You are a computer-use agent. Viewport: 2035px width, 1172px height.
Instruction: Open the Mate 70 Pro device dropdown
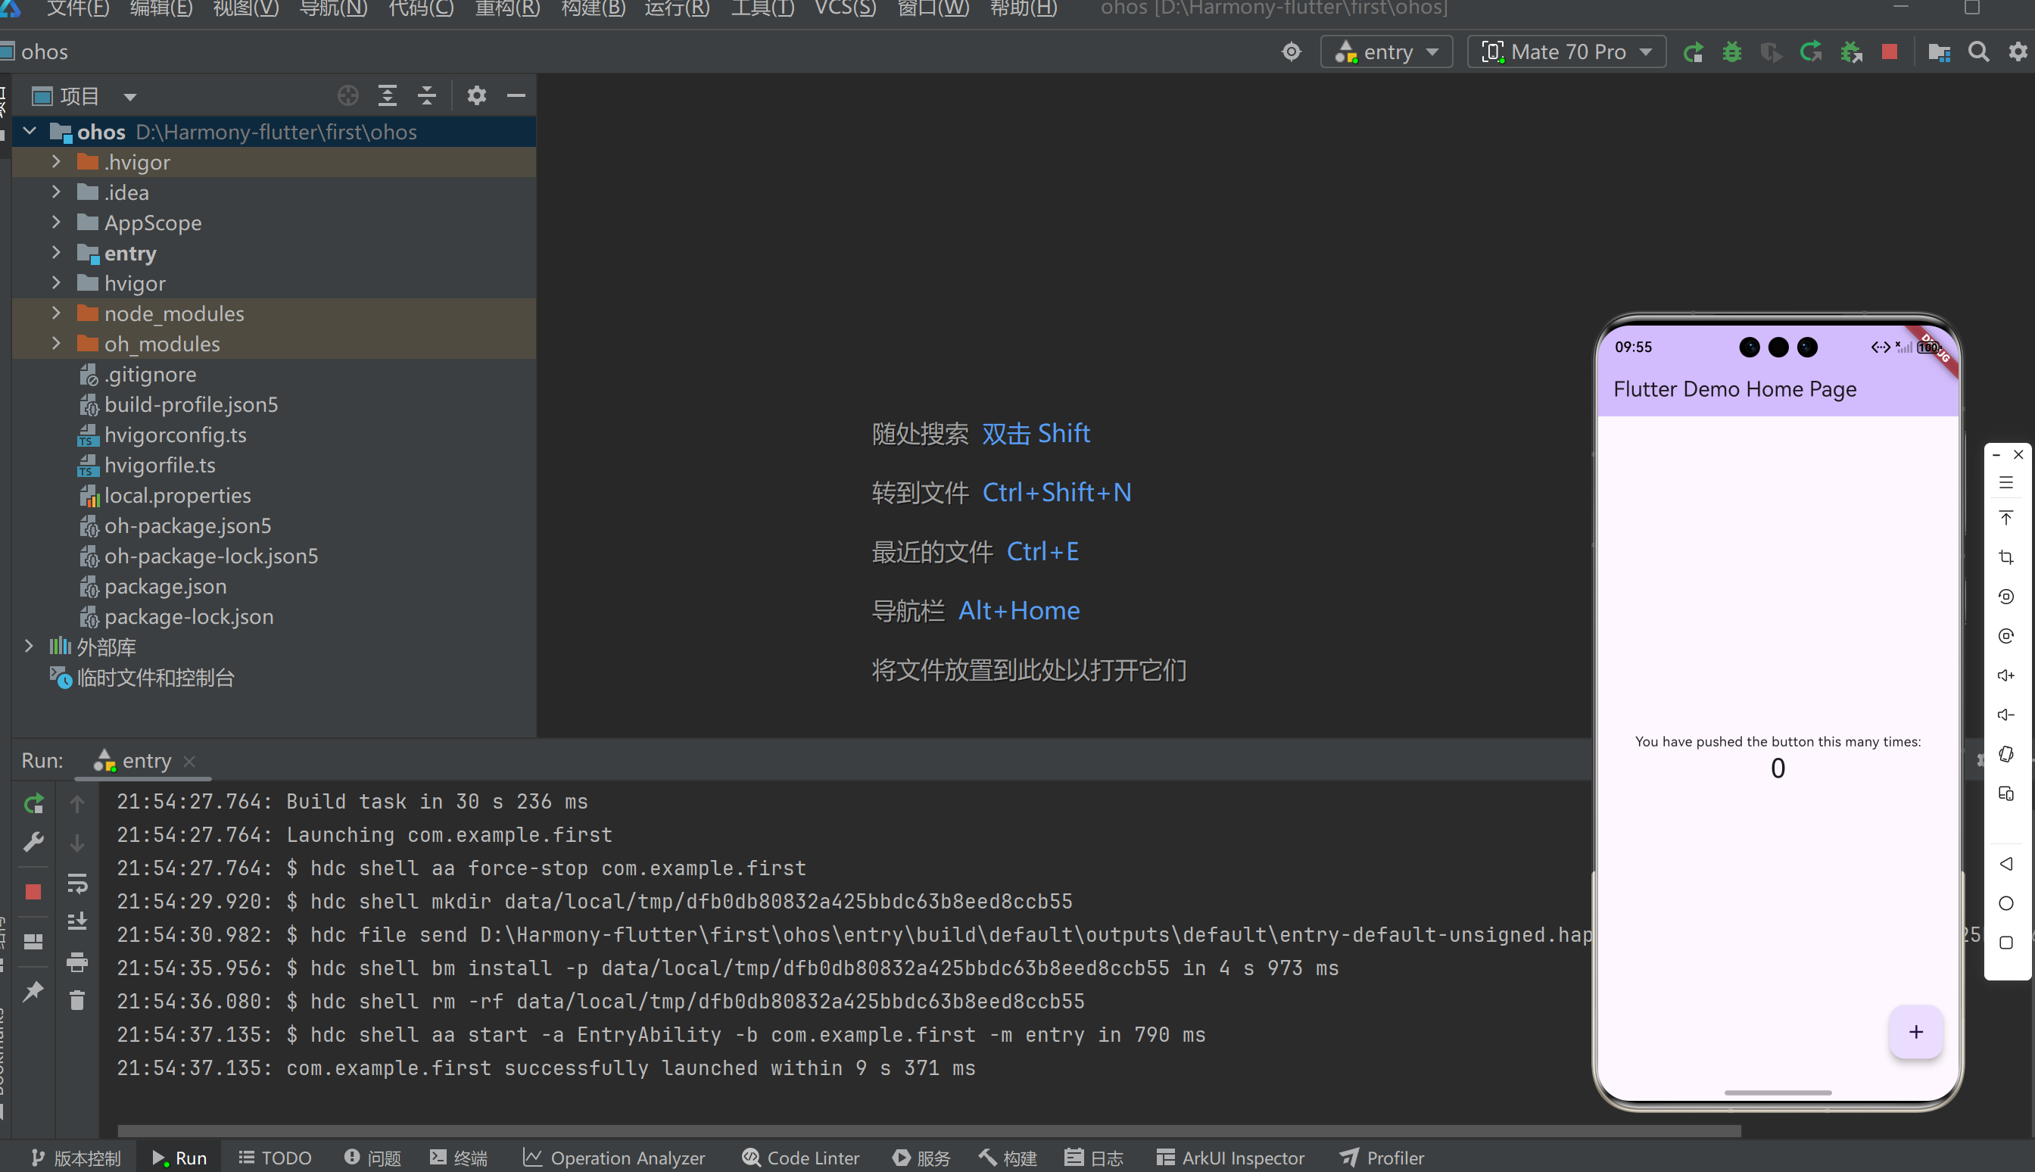1566,52
